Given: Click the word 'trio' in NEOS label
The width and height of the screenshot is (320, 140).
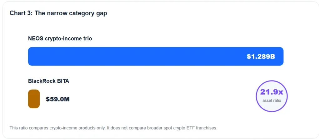Looking at the screenshot, I should point(88,38).
